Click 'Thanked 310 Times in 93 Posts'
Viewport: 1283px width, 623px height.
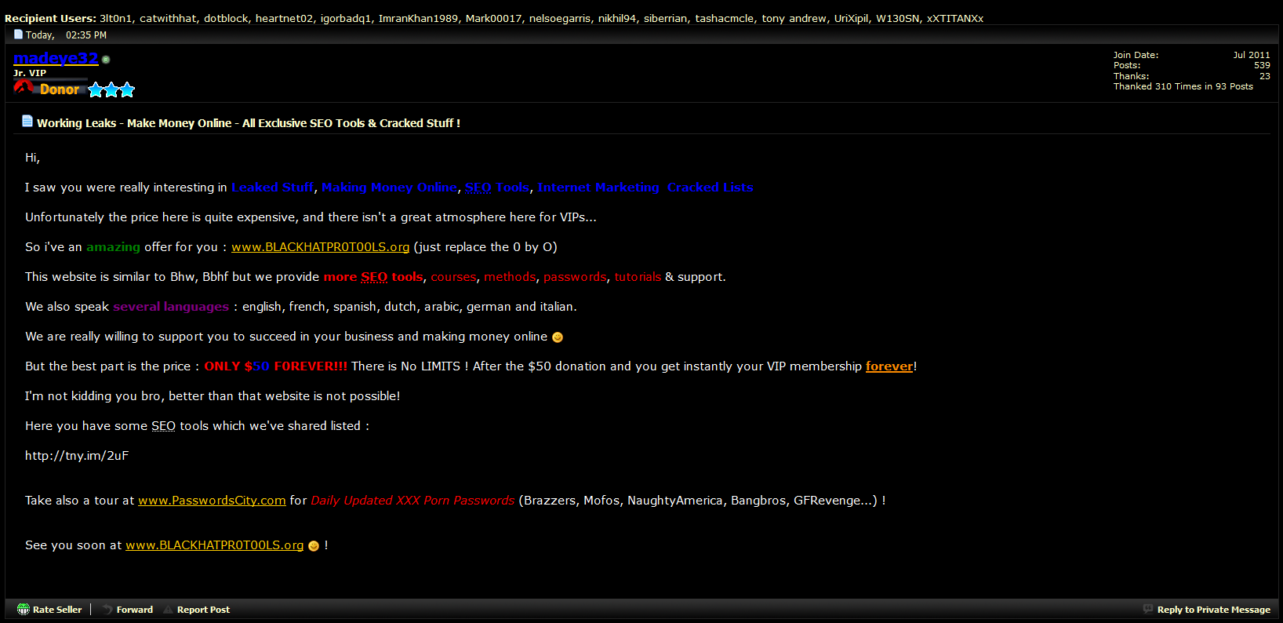1183,86
